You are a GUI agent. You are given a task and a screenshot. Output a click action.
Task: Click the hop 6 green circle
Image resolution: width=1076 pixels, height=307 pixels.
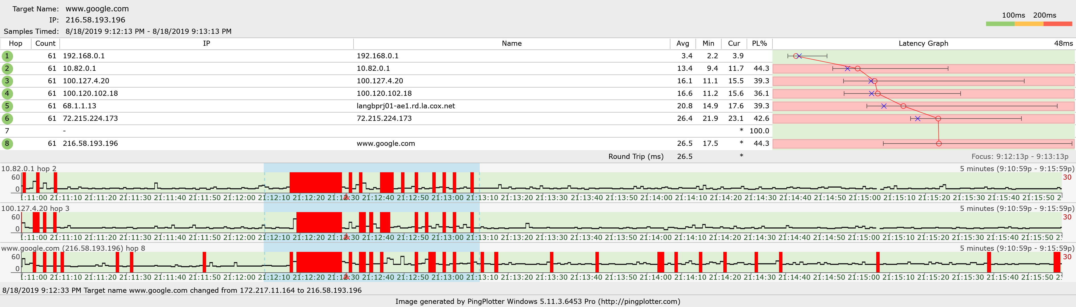[7, 119]
